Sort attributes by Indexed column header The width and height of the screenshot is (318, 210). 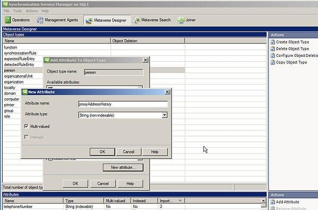144,201
